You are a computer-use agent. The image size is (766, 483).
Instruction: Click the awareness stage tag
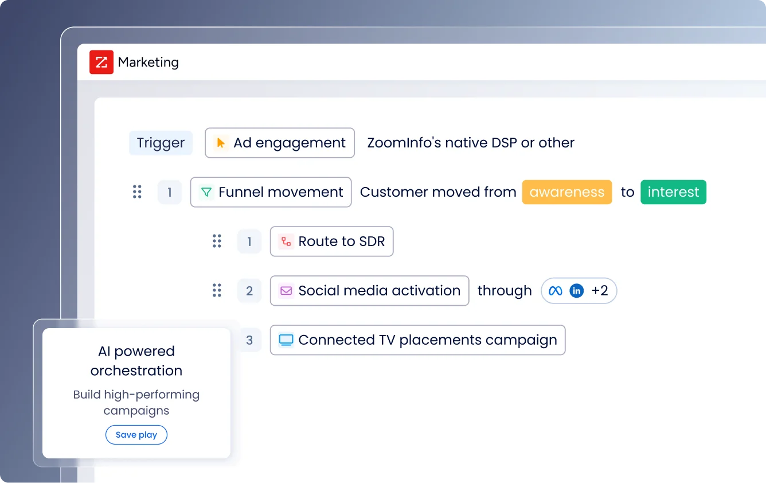[566, 192]
